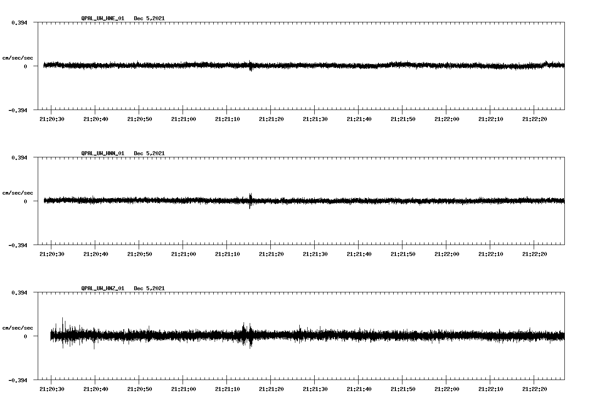This screenshot has width=596, height=405.
Task: Click the 21:22:20 time label on HNN plot
Action: click(535, 254)
